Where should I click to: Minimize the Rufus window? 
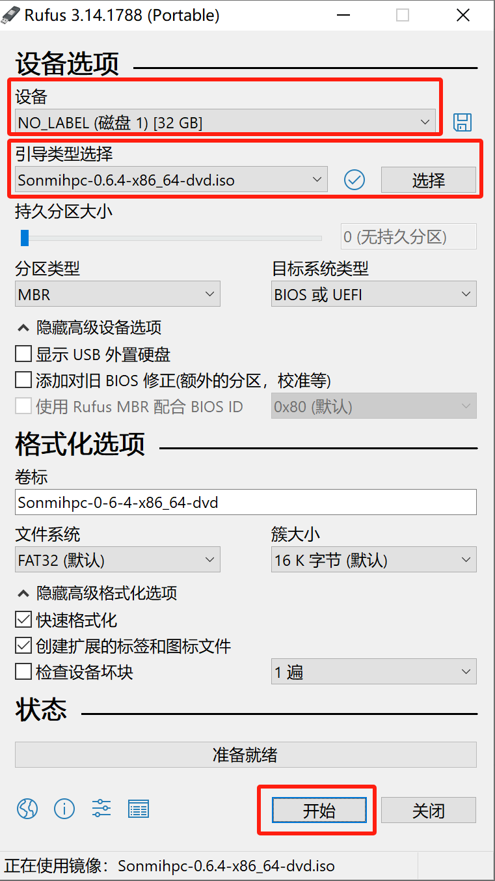pos(342,15)
